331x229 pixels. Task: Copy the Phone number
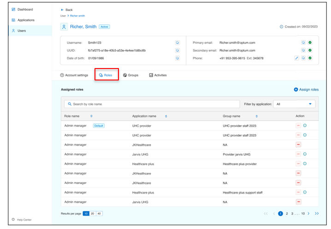click(x=303, y=58)
